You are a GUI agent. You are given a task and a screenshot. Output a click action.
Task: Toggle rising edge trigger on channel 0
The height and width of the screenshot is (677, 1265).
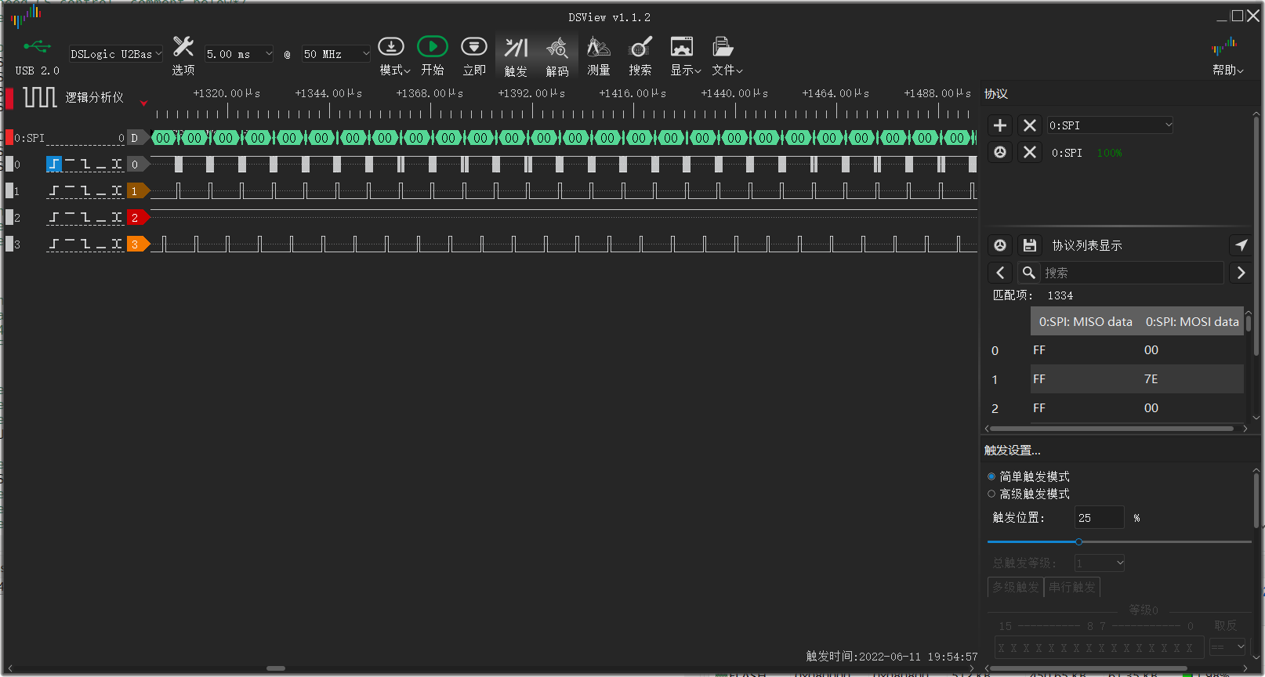point(54,164)
